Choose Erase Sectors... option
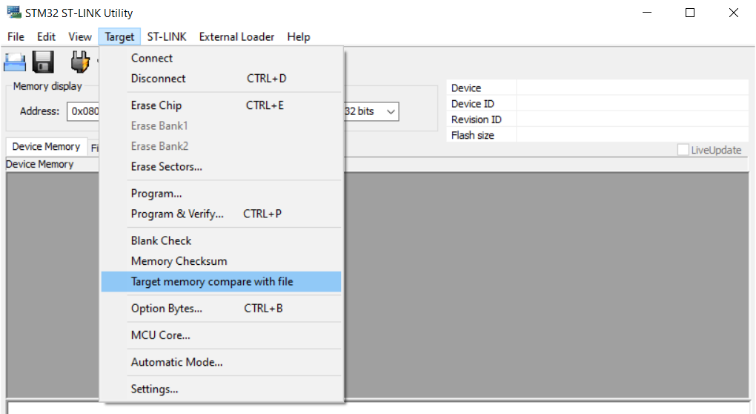This screenshot has height=414, width=756. click(x=222, y=166)
